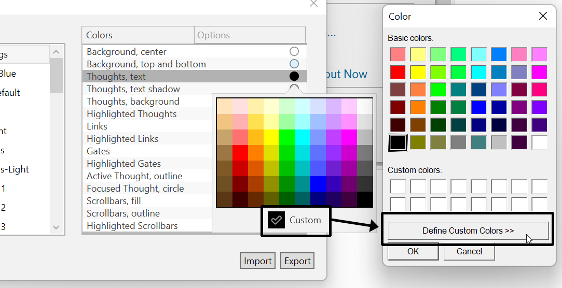This screenshot has height=288, width=562.
Task: Pick the white basic color swatch
Action: coord(539,142)
